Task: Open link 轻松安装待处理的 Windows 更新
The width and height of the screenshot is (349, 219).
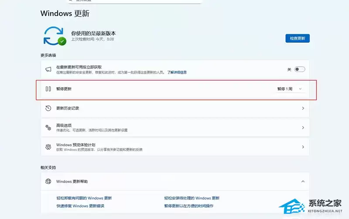Action: [192, 198]
